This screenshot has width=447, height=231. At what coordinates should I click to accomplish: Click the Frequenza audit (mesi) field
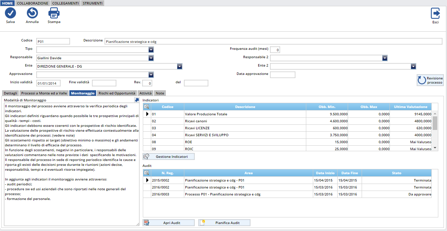pos(275,50)
